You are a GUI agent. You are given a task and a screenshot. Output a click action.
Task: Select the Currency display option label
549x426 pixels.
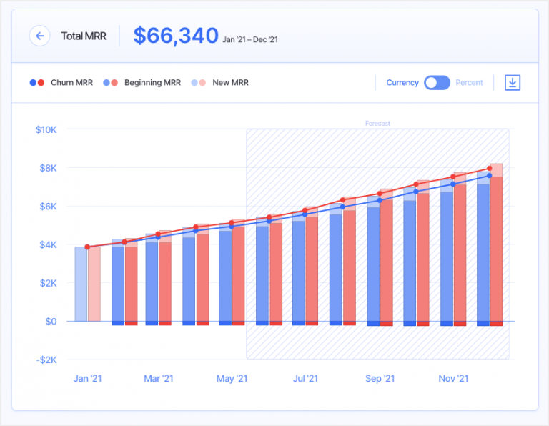click(x=402, y=83)
